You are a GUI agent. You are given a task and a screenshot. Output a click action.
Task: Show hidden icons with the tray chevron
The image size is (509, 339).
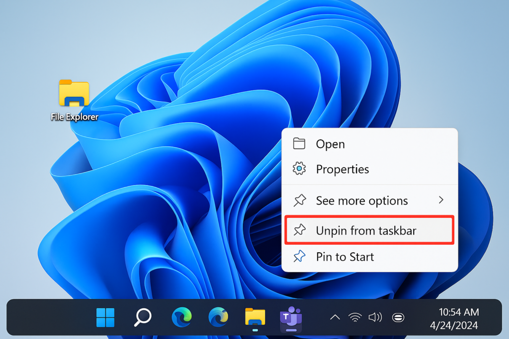[x=335, y=317]
